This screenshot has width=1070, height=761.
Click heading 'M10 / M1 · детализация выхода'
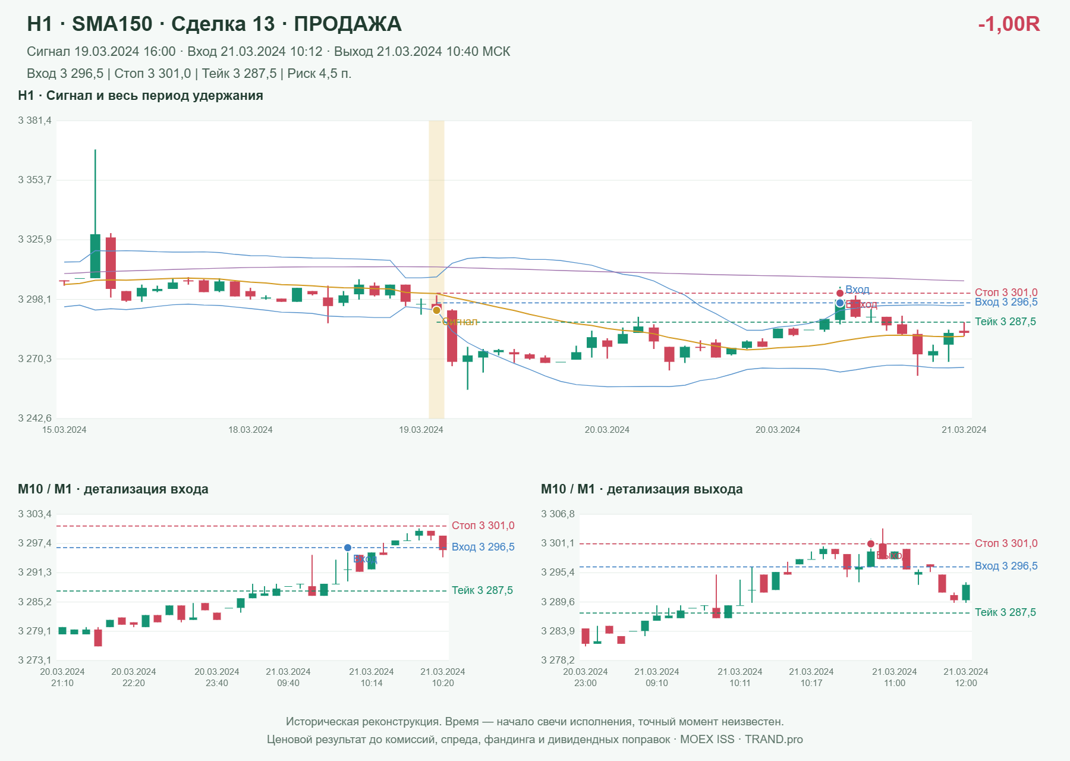pos(642,489)
